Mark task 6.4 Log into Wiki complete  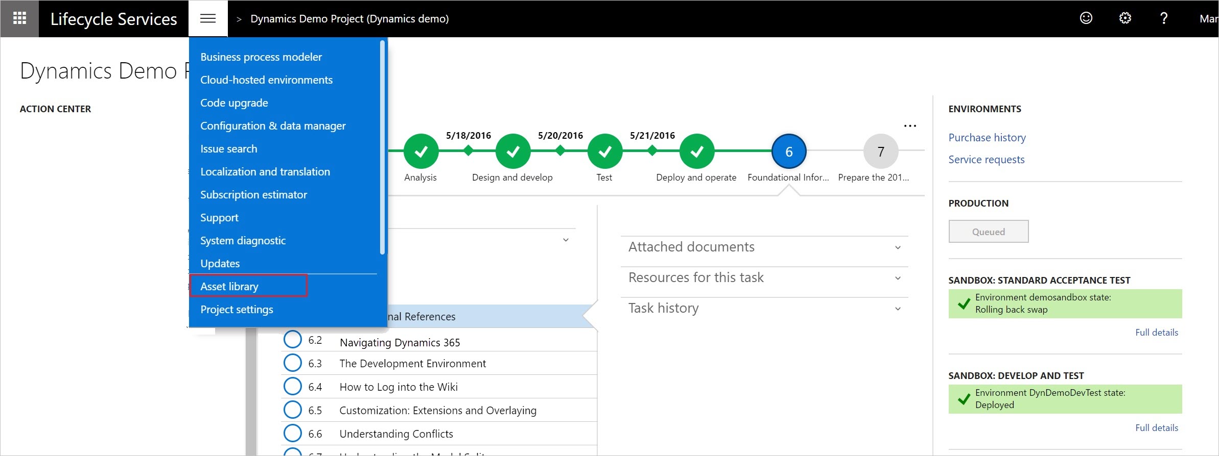click(292, 387)
